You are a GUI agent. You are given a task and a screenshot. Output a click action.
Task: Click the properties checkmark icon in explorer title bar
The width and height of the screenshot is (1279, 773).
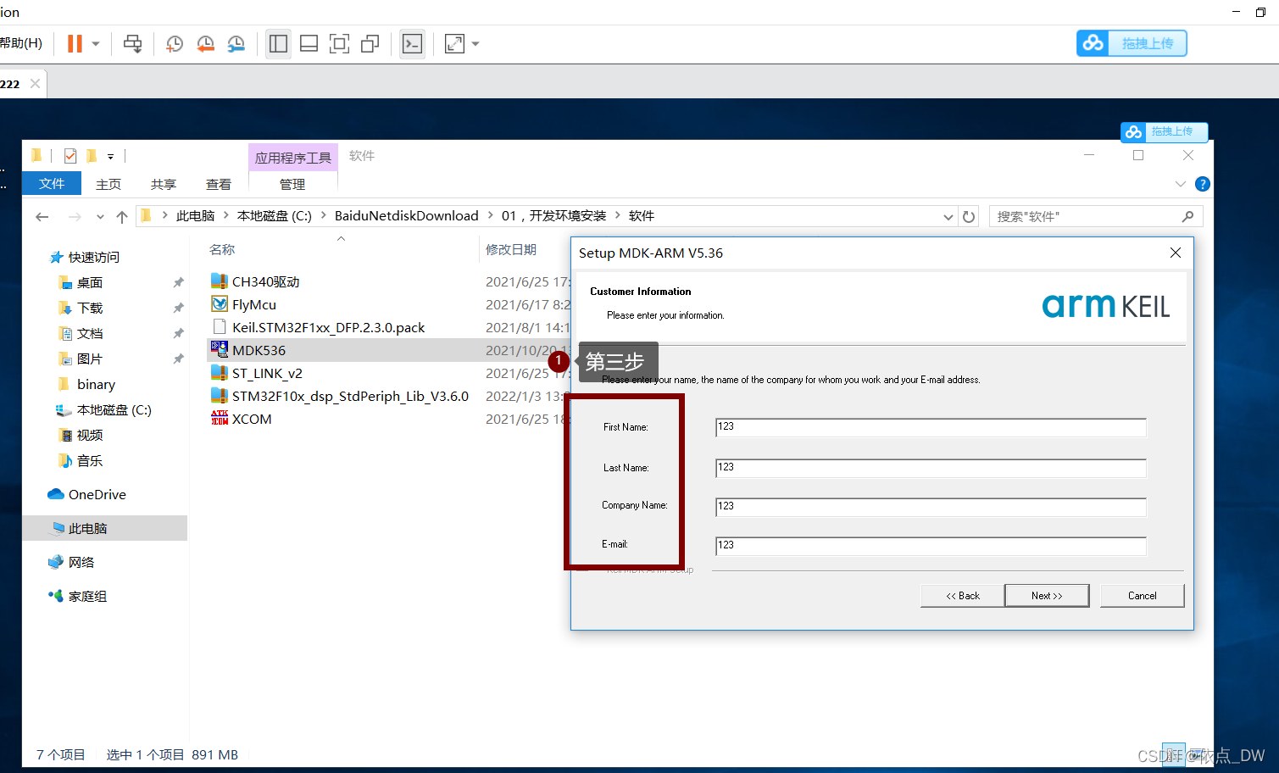[x=70, y=155]
